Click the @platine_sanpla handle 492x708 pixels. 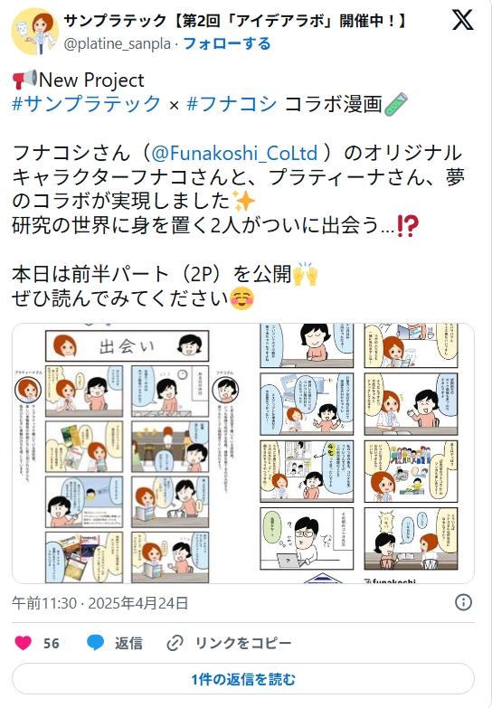tap(118, 43)
